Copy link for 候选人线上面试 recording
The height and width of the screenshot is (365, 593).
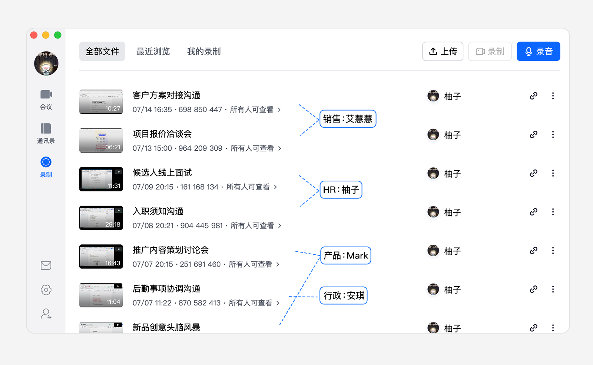point(533,173)
